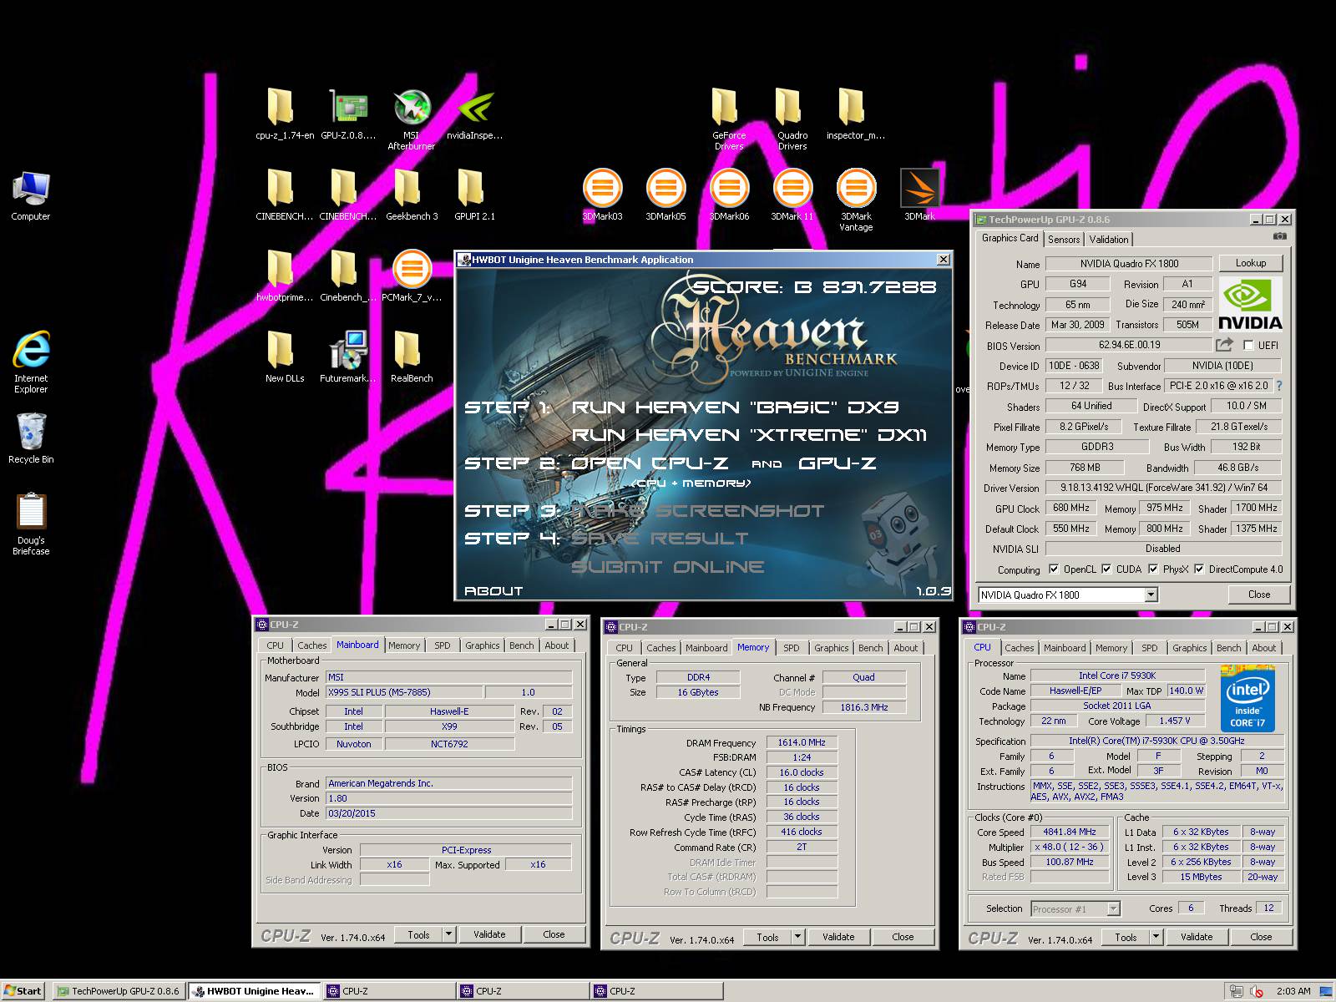Open the GPU-Z.0.8 desktop icon

tap(348, 107)
